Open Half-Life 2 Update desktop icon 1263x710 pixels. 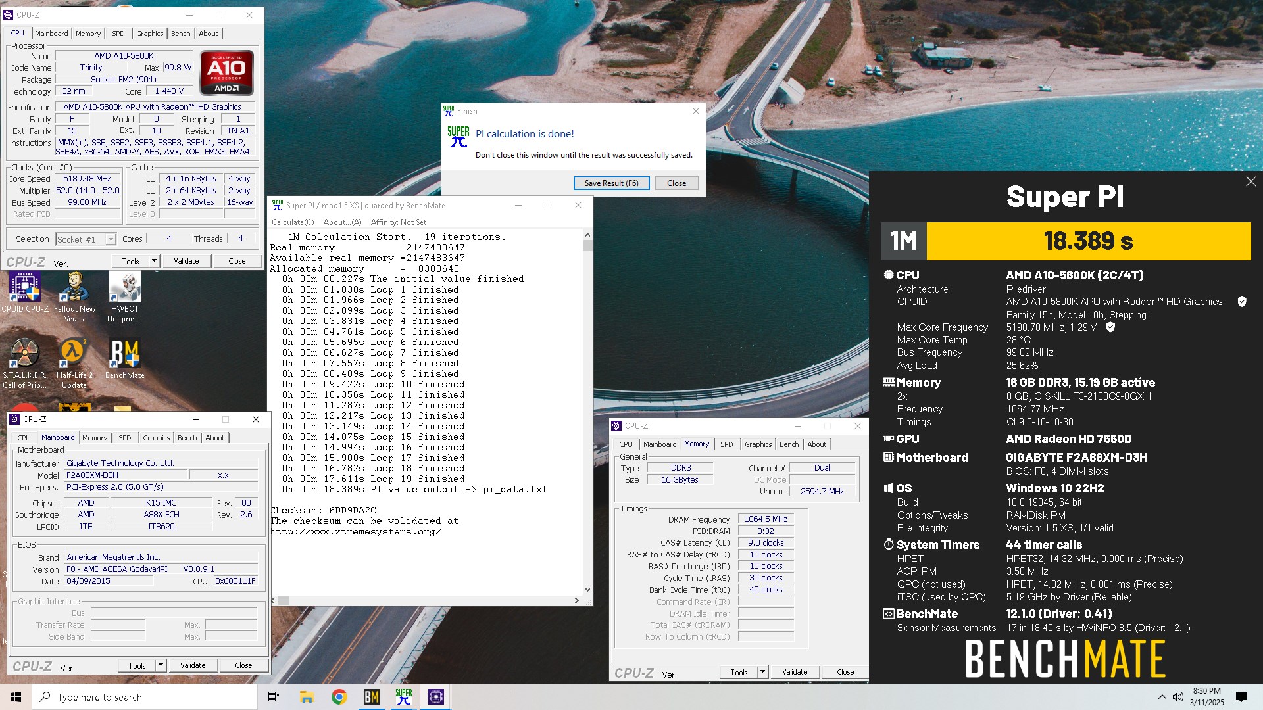point(74,364)
